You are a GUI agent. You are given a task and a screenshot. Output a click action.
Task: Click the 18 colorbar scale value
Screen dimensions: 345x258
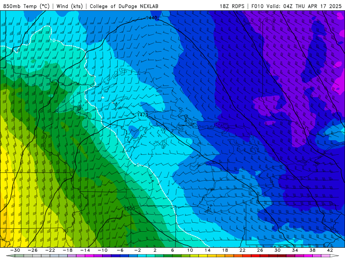tap(225, 250)
